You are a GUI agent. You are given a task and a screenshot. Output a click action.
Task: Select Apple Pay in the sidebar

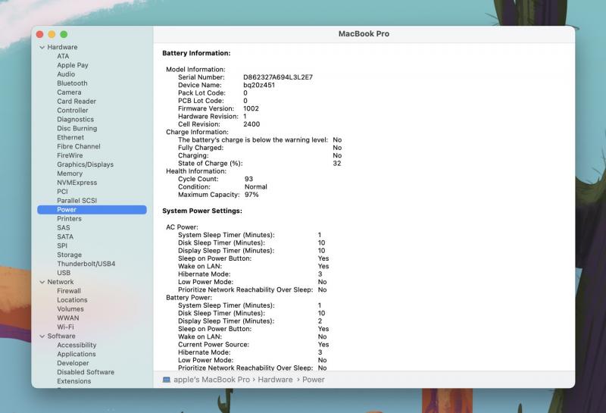73,65
